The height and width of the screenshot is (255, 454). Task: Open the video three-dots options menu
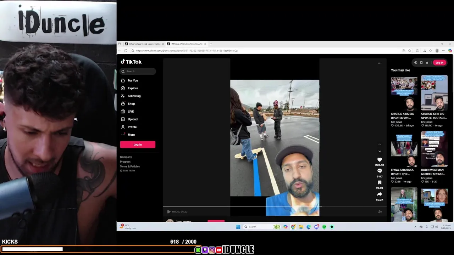380,63
